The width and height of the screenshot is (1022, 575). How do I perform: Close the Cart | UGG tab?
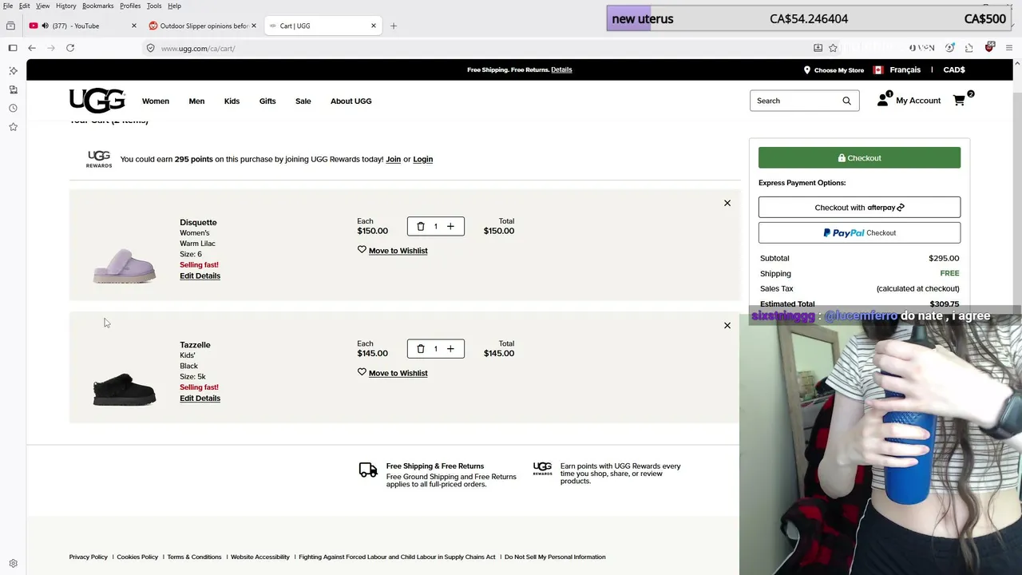pyautogui.click(x=373, y=26)
